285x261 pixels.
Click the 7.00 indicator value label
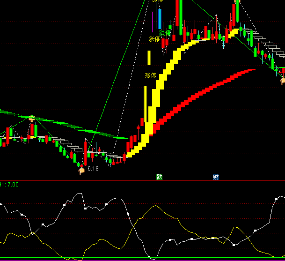pyautogui.click(x=11, y=185)
